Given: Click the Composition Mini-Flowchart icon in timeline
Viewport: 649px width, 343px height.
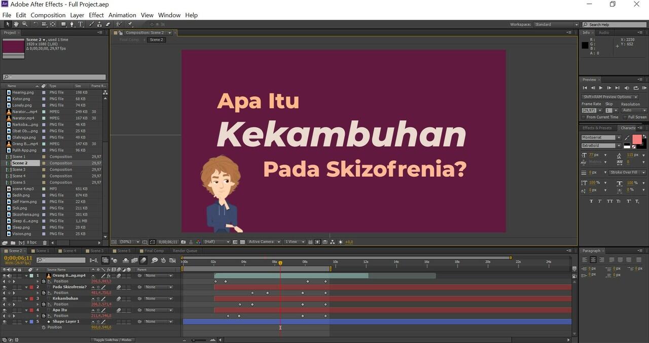Looking at the screenshot, I should pyautogui.click(x=94, y=260).
